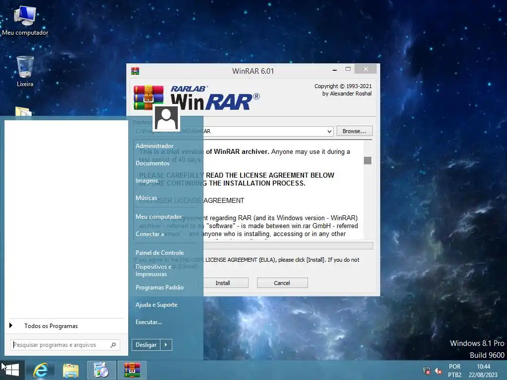Screen dimensions: 507x380
Task: Click the search magnifier icon in the Start menu
Action: [x=113, y=345]
